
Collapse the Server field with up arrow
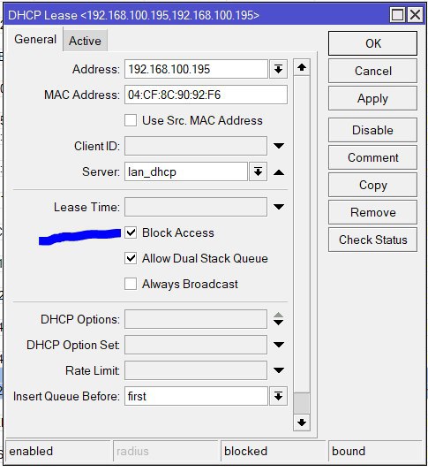pos(279,172)
